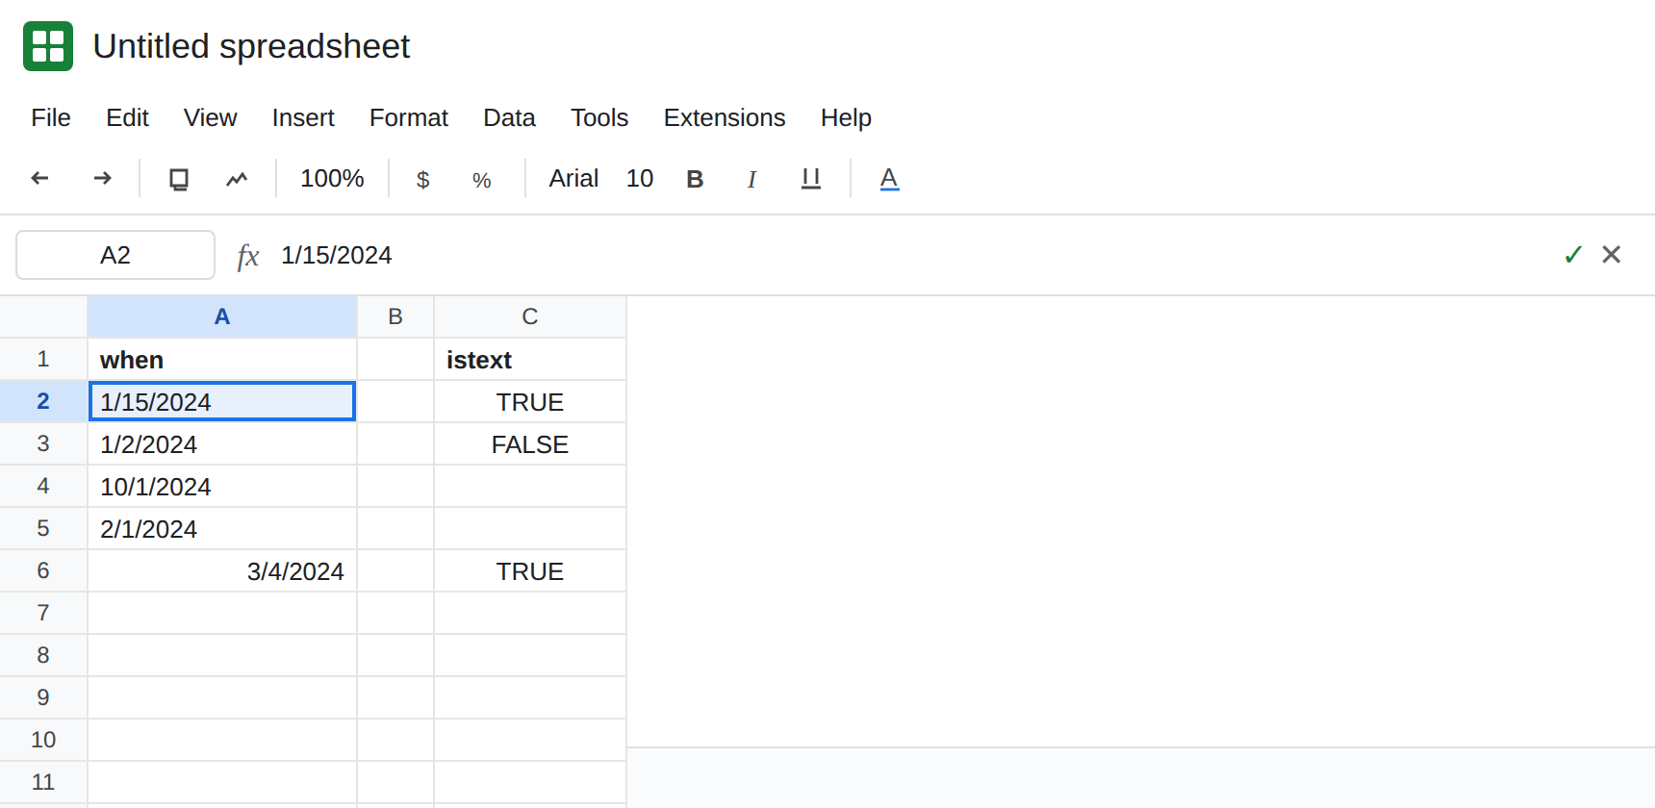Click cell containing 'istext'
The width and height of the screenshot is (1655, 808).
point(530,359)
